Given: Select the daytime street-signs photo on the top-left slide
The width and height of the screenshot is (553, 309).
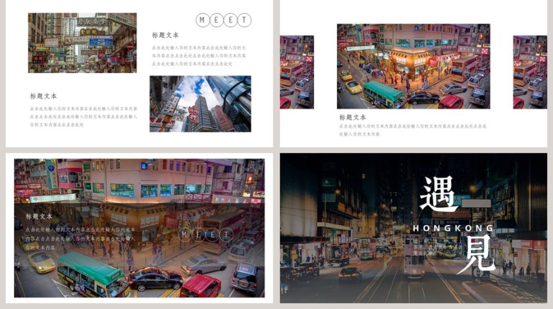Looking at the screenshot, I should pos(82,43).
